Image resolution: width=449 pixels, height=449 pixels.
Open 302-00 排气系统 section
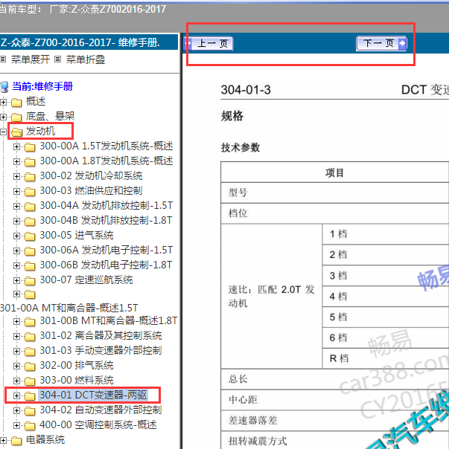77,366
